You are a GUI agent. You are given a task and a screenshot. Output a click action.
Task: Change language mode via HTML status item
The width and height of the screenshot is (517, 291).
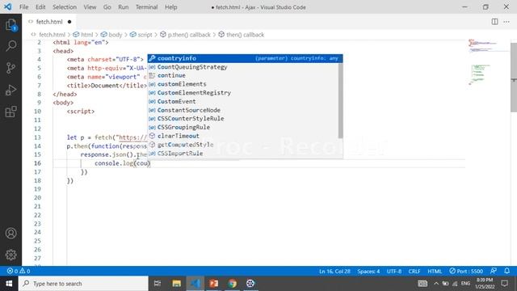point(435,272)
